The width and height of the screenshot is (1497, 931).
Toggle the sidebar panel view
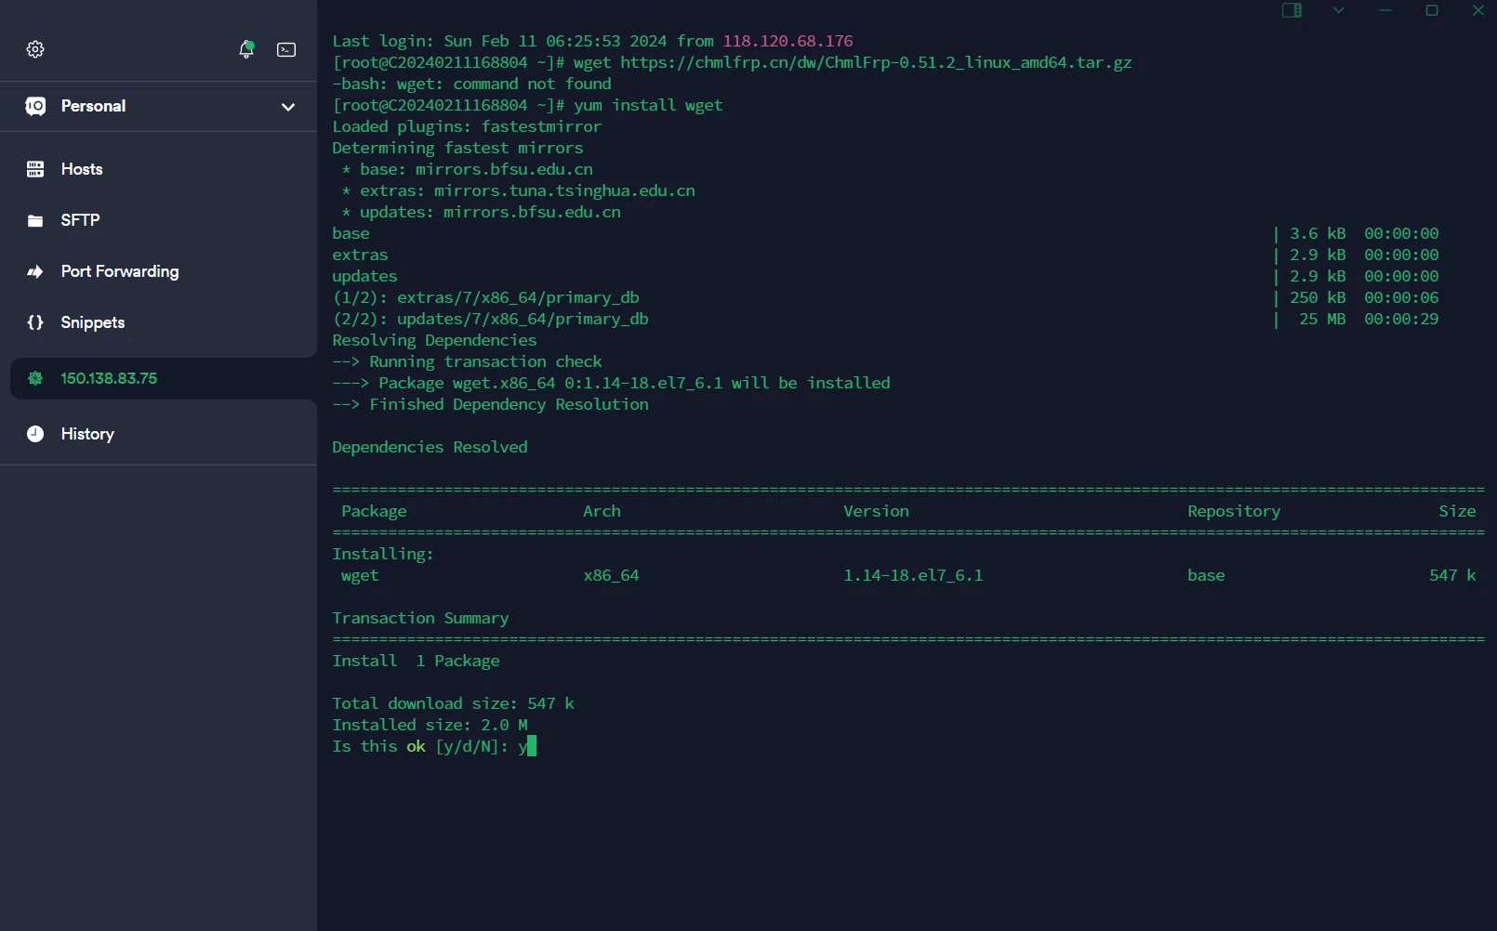point(1292,11)
